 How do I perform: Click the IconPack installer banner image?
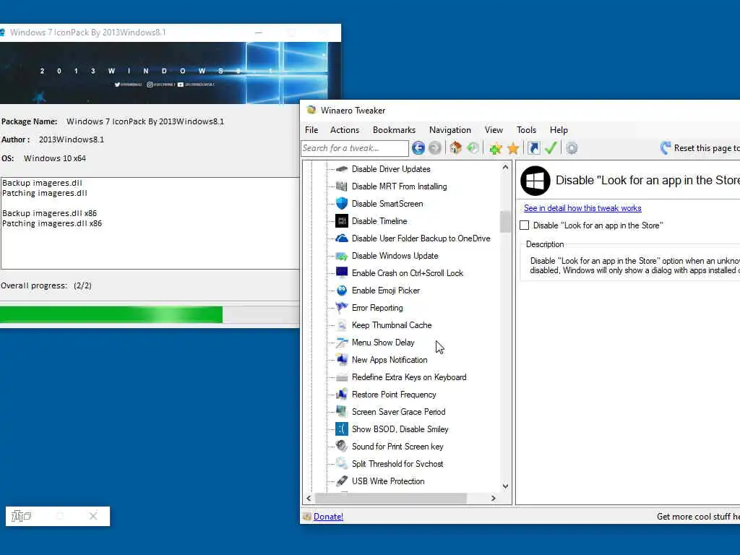[171, 73]
